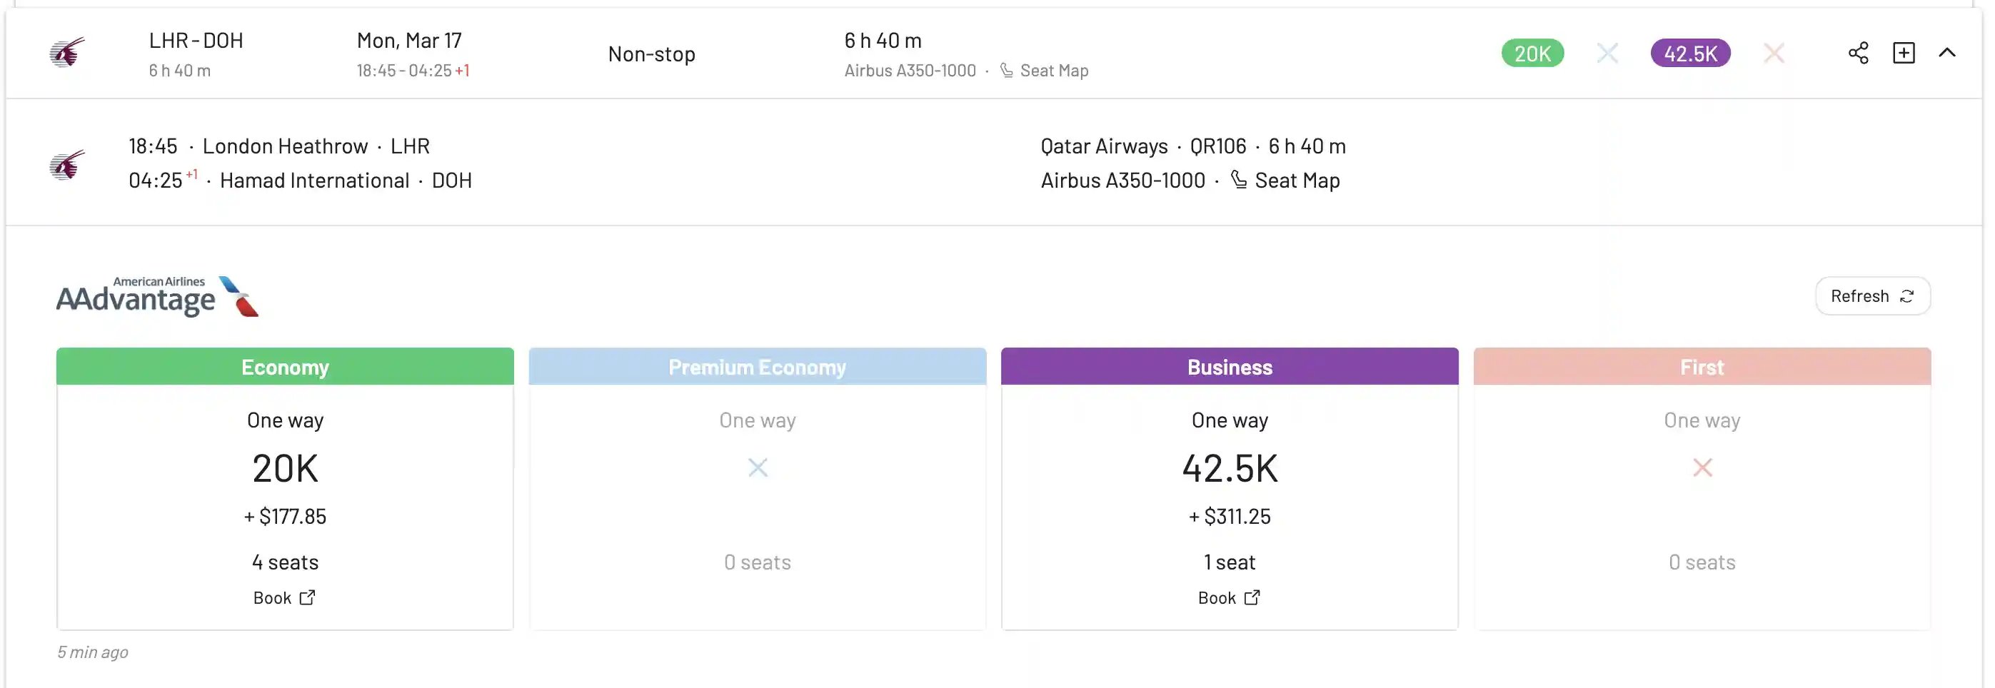The image size is (1995, 688).
Task: Click the Non-stop label
Action: [x=651, y=54]
